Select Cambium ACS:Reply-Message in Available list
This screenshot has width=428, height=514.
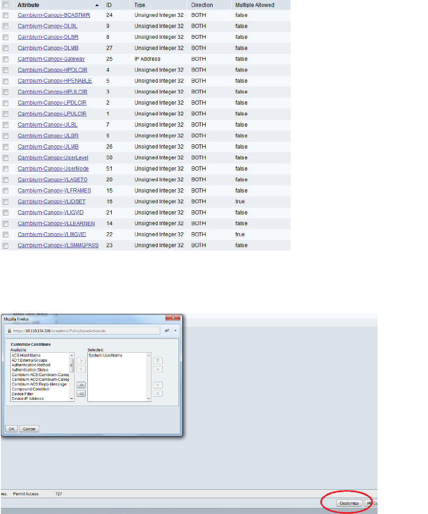[39, 384]
